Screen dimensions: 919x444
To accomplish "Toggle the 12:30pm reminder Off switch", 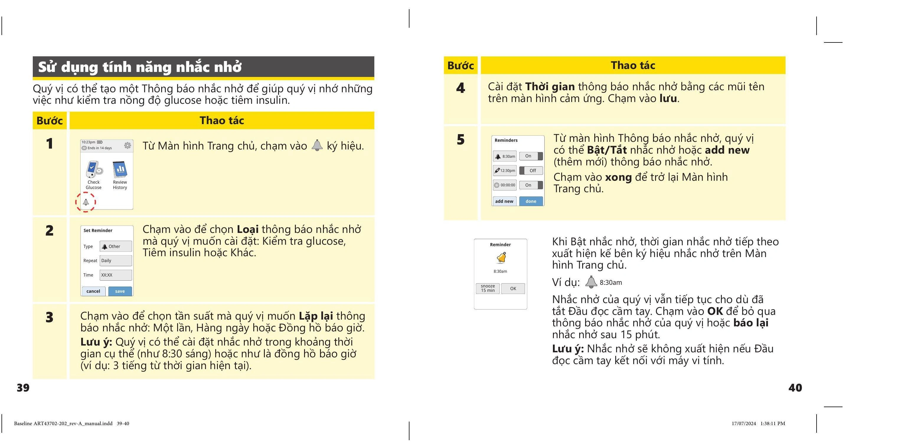I will point(531,170).
